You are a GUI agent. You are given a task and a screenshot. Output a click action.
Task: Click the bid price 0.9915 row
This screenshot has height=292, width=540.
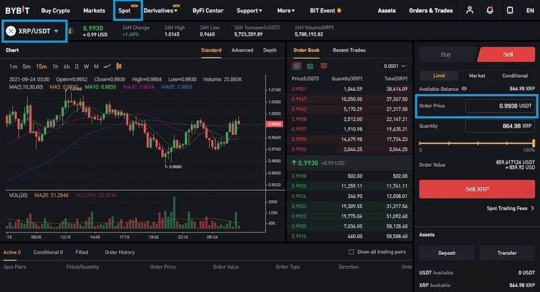350,236
